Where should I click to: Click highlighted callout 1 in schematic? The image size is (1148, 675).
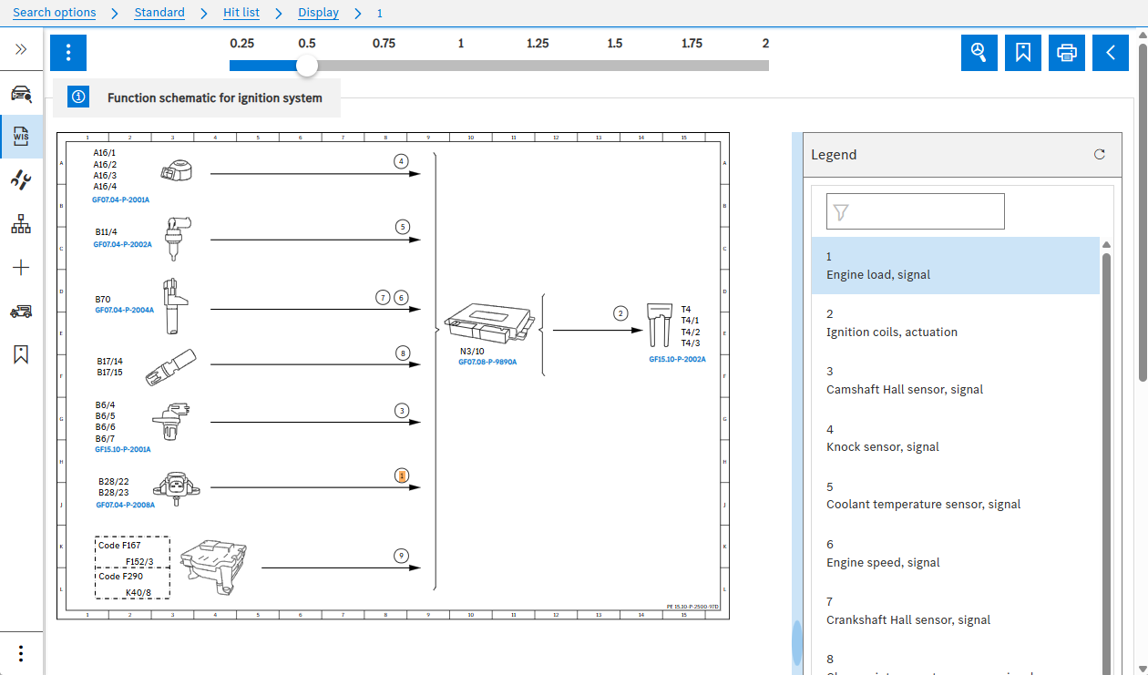[402, 475]
